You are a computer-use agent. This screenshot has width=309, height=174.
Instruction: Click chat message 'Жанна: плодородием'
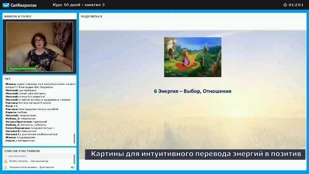coord(20,137)
